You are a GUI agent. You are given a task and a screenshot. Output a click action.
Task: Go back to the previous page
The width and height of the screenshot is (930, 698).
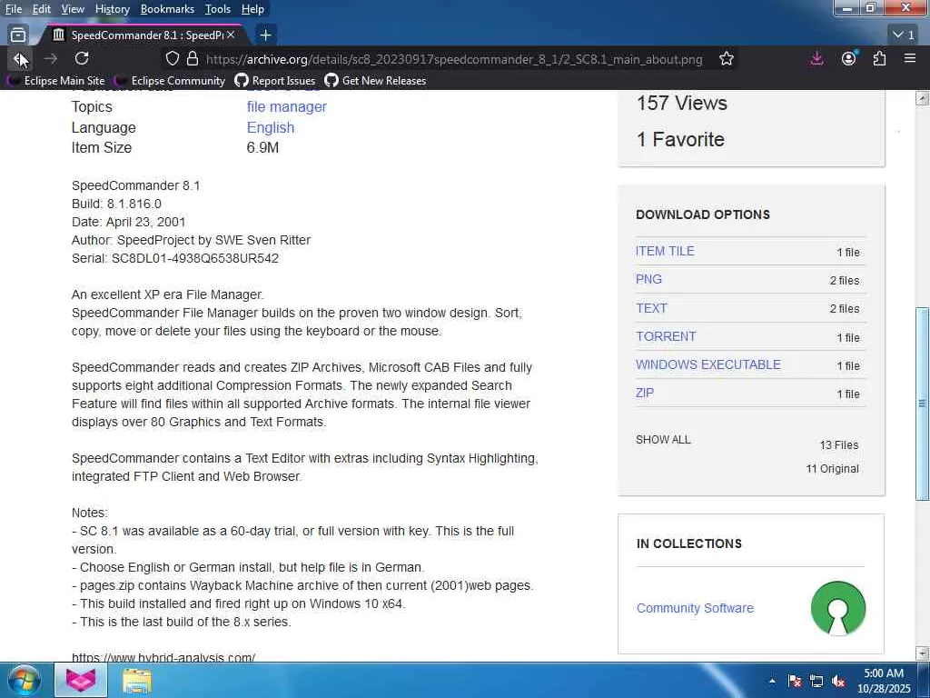coord(19,59)
